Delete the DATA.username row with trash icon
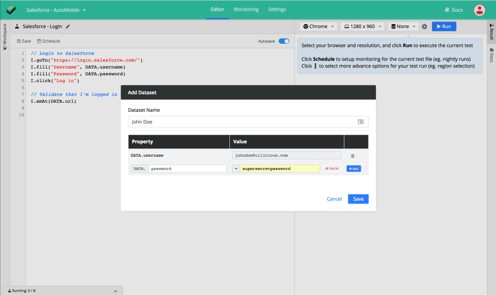 pos(352,156)
